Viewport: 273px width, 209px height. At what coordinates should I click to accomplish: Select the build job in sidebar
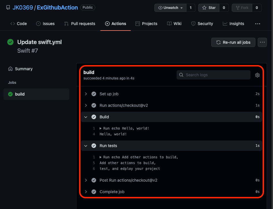pyautogui.click(x=36, y=94)
